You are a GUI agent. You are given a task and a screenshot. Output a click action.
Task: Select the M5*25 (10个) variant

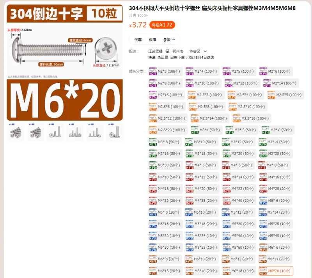(x=276, y=224)
